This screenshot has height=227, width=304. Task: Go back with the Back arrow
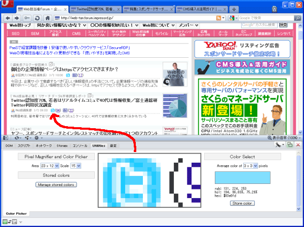tap(8, 18)
